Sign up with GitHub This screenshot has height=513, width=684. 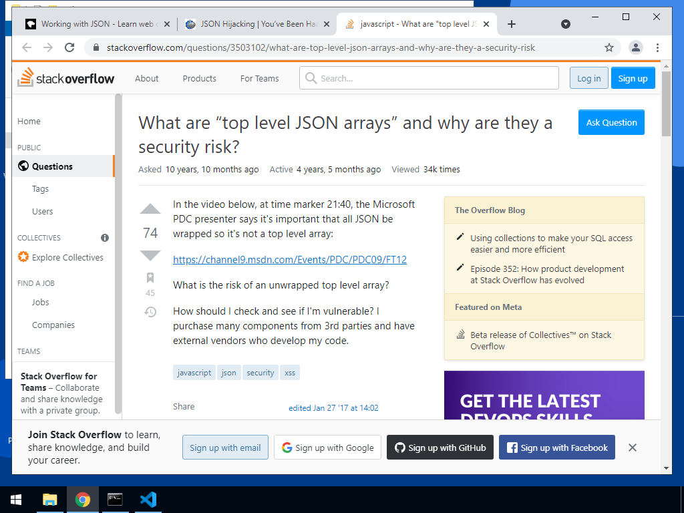coord(440,448)
